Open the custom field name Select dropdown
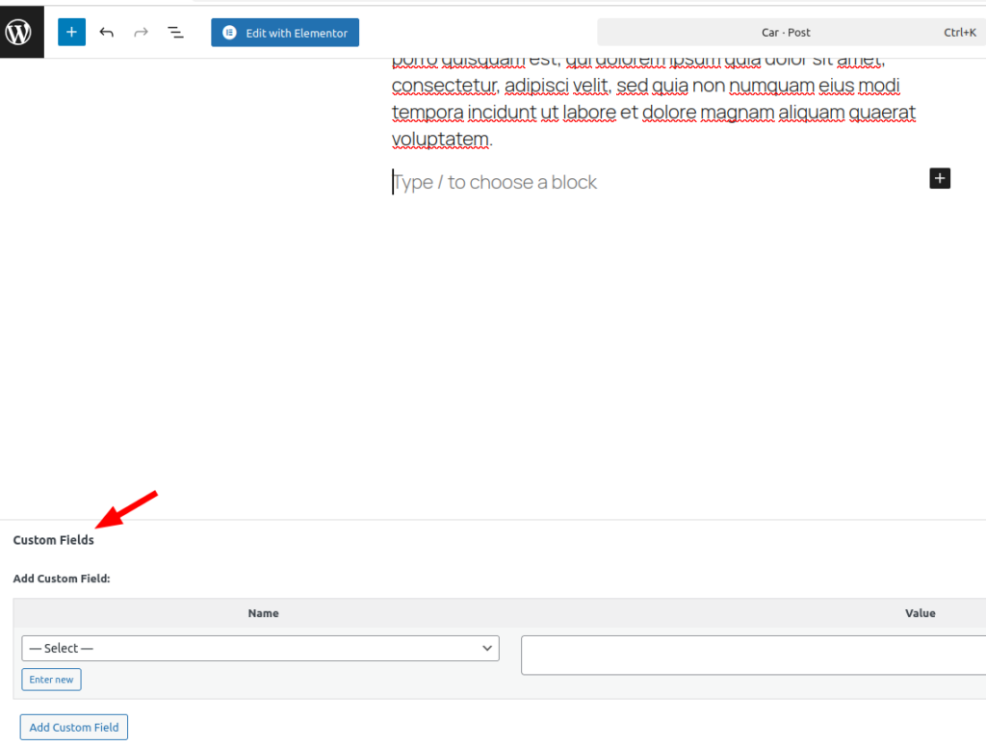 [x=260, y=648]
